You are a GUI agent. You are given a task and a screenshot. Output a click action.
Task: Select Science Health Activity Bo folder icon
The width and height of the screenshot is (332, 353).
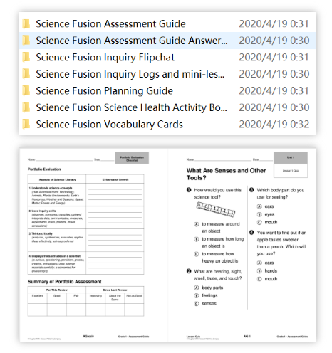tap(26, 107)
